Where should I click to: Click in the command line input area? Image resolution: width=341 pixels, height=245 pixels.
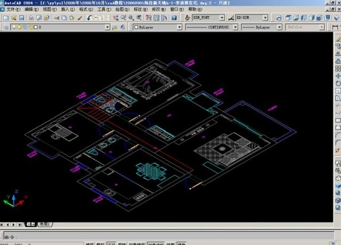point(169,236)
